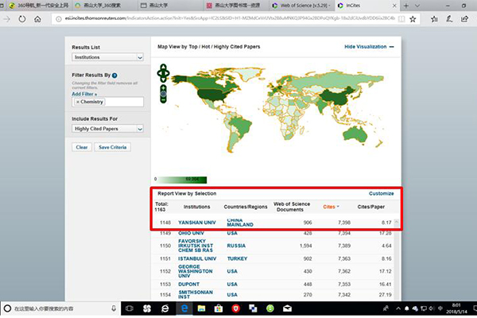Click the map pan control
Image resolution: width=477 pixels, height=318 pixels.
tap(165, 74)
